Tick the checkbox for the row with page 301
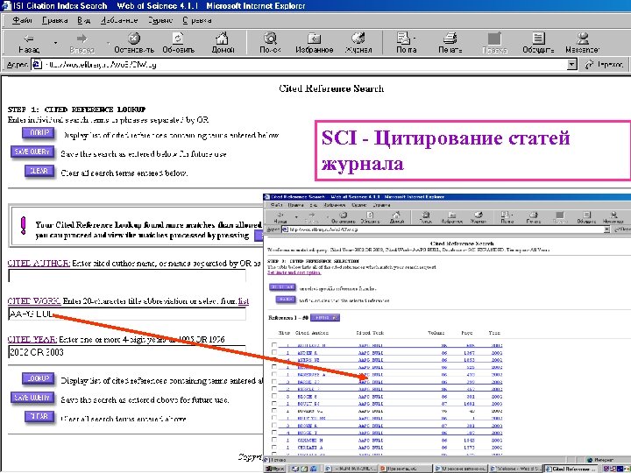 point(274,396)
